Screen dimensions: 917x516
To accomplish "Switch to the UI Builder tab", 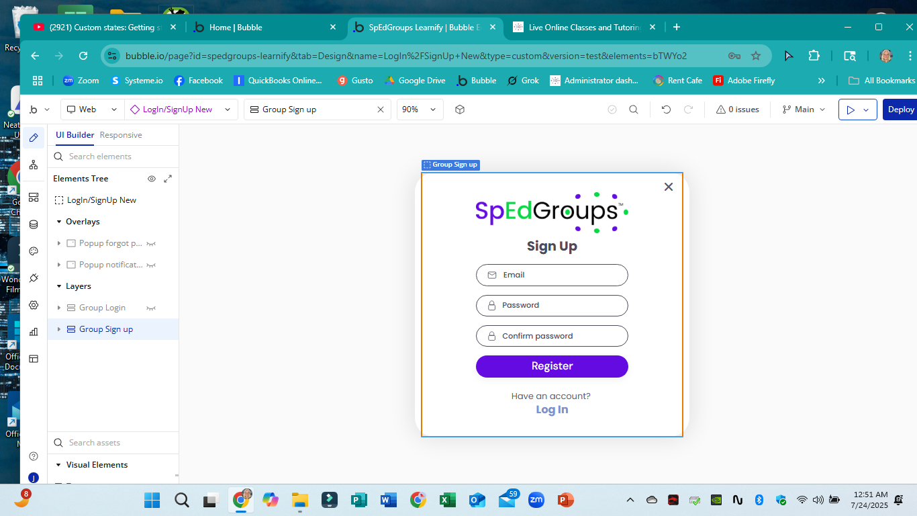I will tap(75, 135).
